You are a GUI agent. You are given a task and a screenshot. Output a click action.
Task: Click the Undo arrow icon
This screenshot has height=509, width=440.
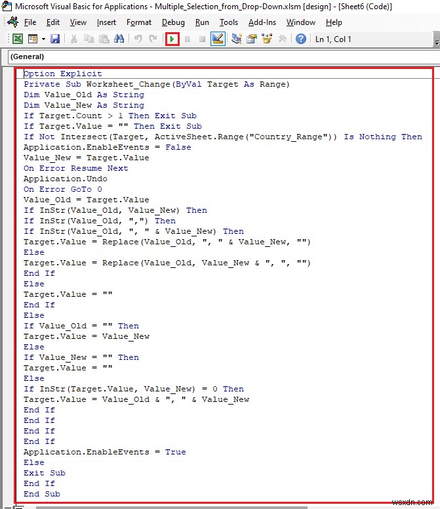pyautogui.click(x=138, y=39)
